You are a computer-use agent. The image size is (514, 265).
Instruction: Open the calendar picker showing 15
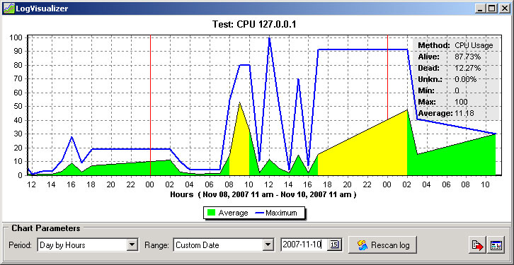tap(335, 245)
